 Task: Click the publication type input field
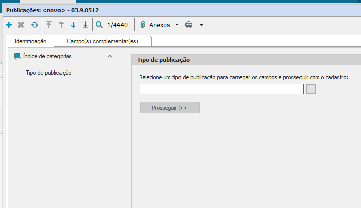click(x=221, y=89)
